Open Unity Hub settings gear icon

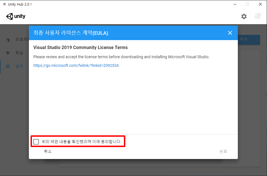[x=244, y=16]
